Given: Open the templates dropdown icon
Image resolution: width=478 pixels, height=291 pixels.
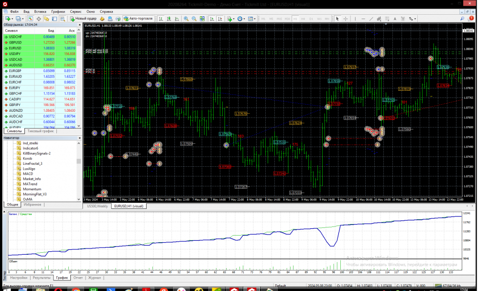Looking at the screenshot, I should click(251, 19).
